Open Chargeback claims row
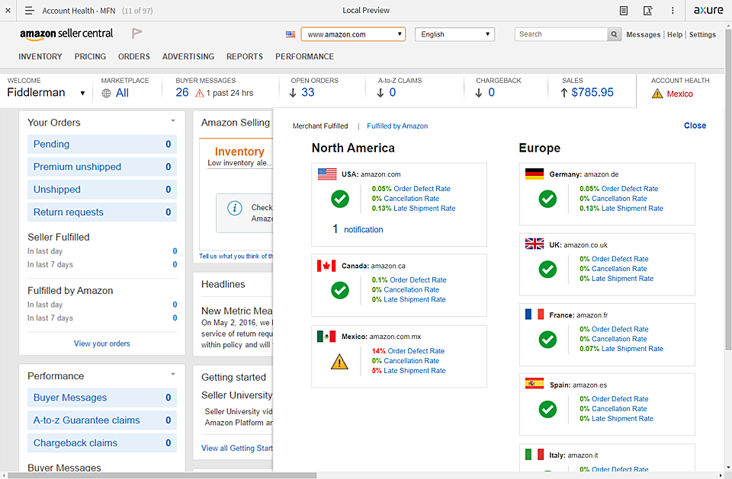 pos(101,443)
